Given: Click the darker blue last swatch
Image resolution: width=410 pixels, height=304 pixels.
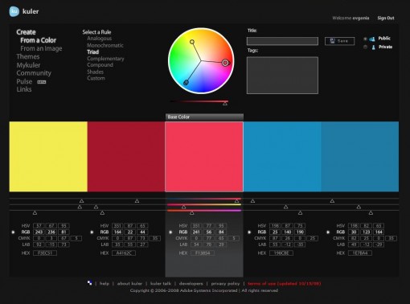Looking at the screenshot, I should point(360,157).
